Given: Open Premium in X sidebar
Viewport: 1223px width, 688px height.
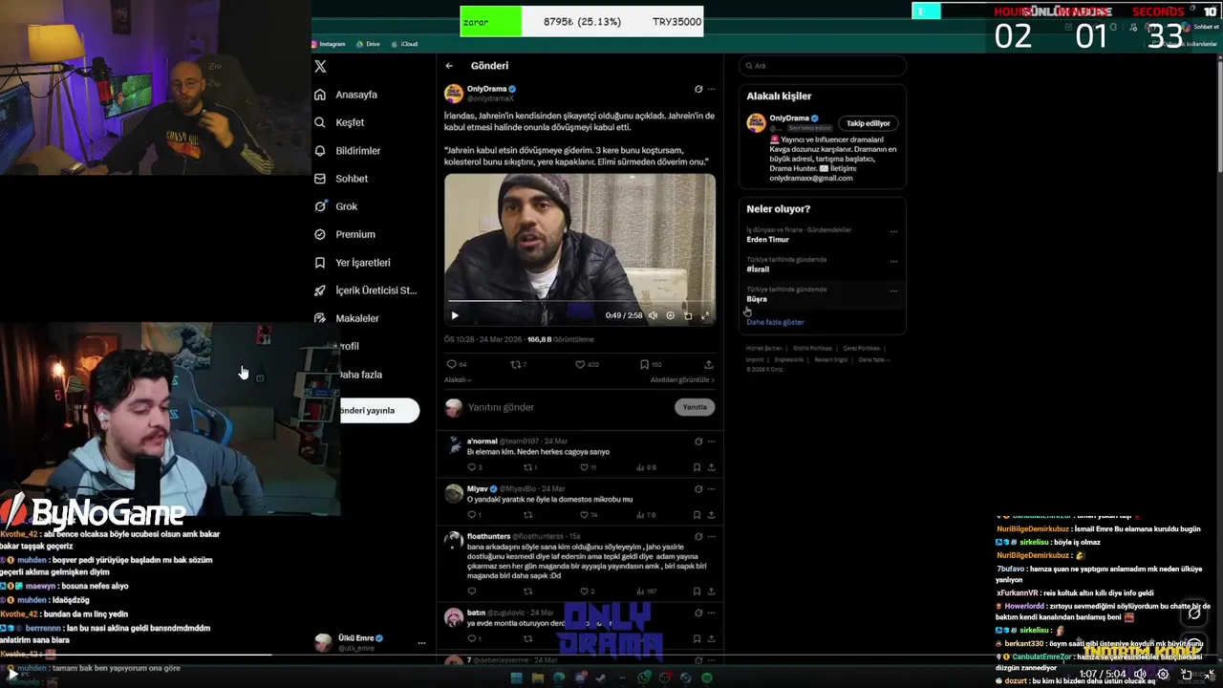Looking at the screenshot, I should point(345,234).
